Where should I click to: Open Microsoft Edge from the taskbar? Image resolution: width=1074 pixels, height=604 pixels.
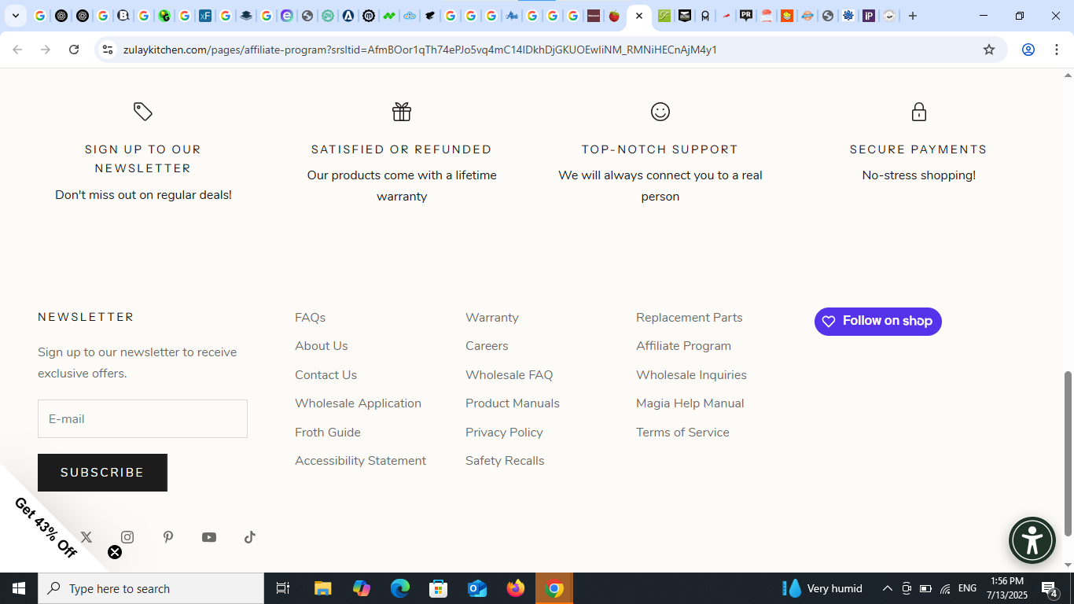click(400, 588)
